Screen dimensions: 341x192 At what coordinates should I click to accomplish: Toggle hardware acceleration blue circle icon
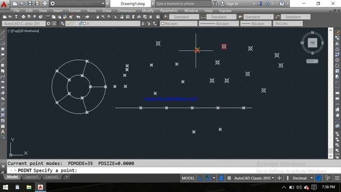point(319,178)
